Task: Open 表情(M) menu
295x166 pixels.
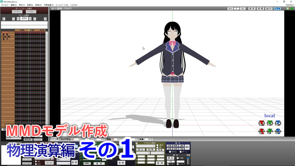Action: pyautogui.click(x=38, y=5)
